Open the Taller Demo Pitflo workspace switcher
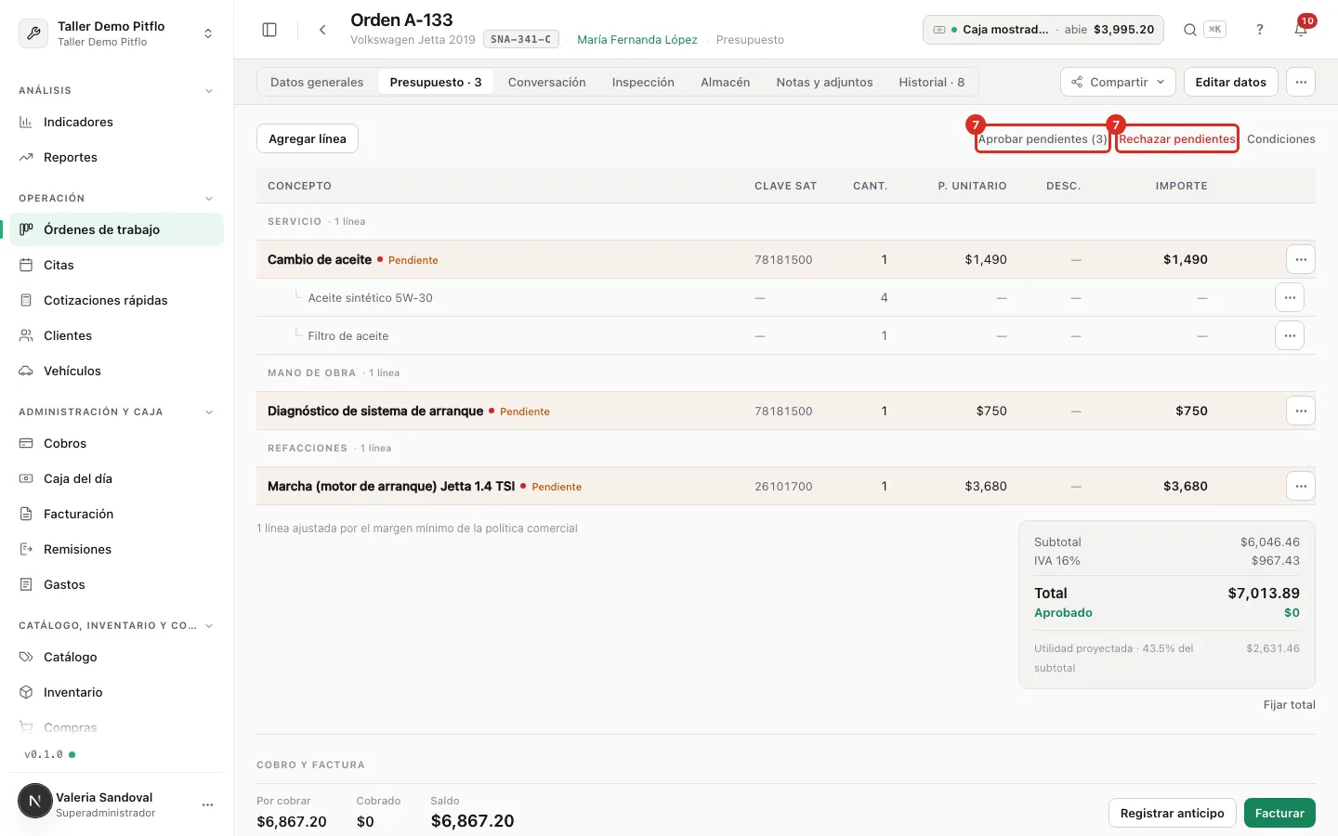Image resolution: width=1338 pixels, height=836 pixels. pyautogui.click(x=116, y=33)
